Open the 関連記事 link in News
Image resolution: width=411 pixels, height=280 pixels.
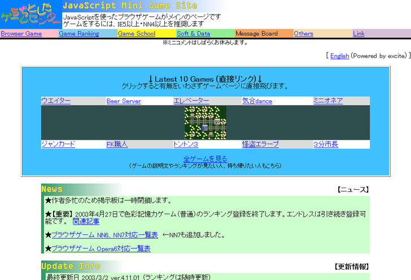coord(86,221)
